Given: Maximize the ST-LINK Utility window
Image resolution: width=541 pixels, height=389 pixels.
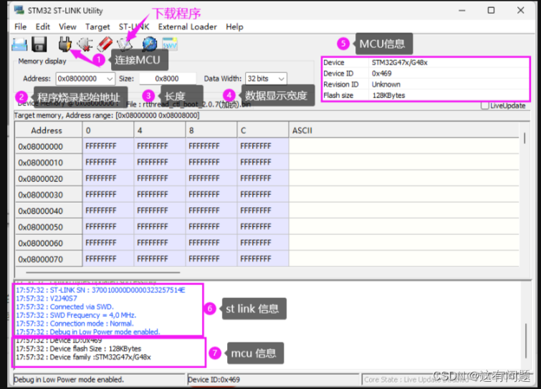Looking at the screenshot, I should 491,10.
